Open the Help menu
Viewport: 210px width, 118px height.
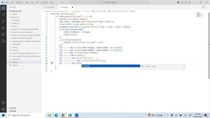pyautogui.click(x=52, y=2)
